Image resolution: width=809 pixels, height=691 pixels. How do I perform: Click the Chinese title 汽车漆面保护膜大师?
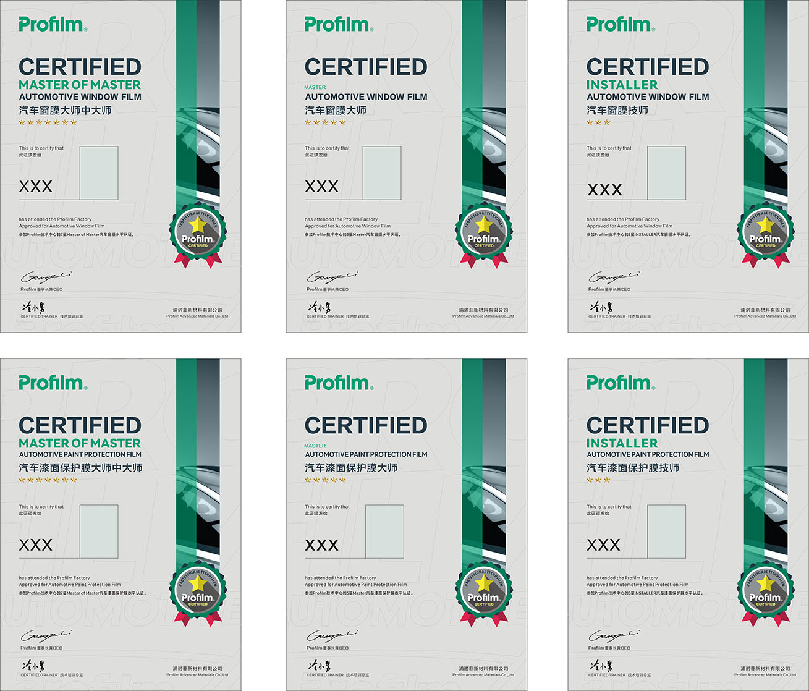pyautogui.click(x=351, y=468)
